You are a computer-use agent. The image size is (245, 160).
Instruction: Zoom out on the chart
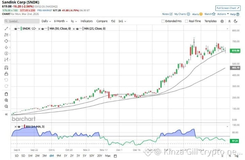(6, 107)
